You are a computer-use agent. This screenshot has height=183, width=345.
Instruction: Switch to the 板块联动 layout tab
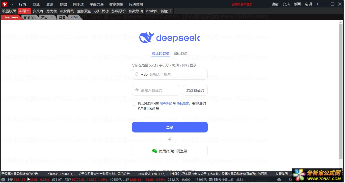[101, 11]
